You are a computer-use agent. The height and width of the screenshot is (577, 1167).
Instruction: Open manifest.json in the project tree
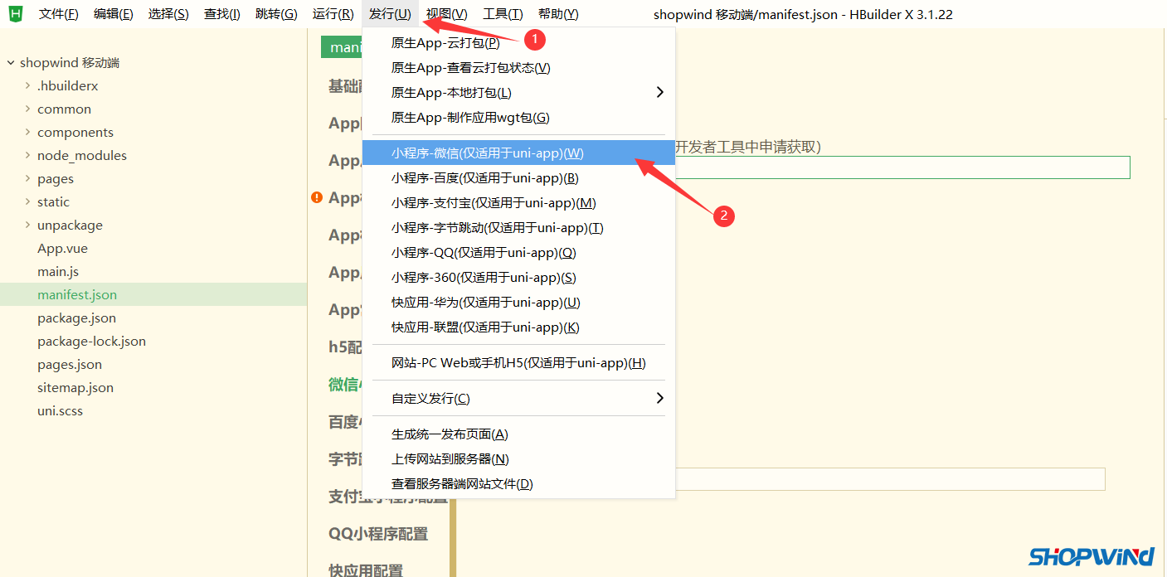[x=77, y=295]
